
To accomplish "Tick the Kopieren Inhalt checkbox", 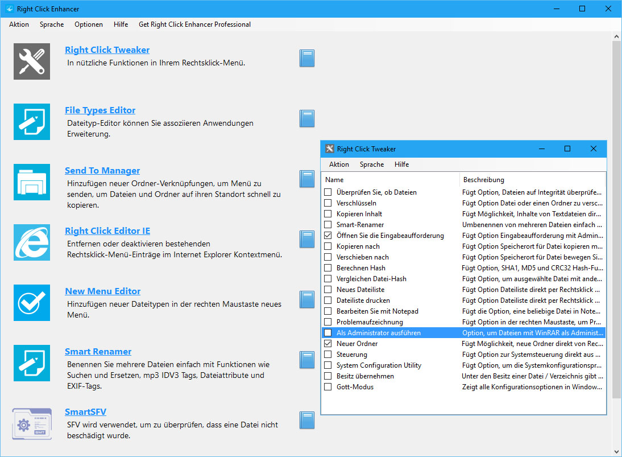I will (327, 213).
